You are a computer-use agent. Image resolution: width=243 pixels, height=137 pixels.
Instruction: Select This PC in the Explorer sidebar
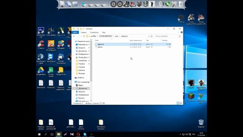[82, 82]
